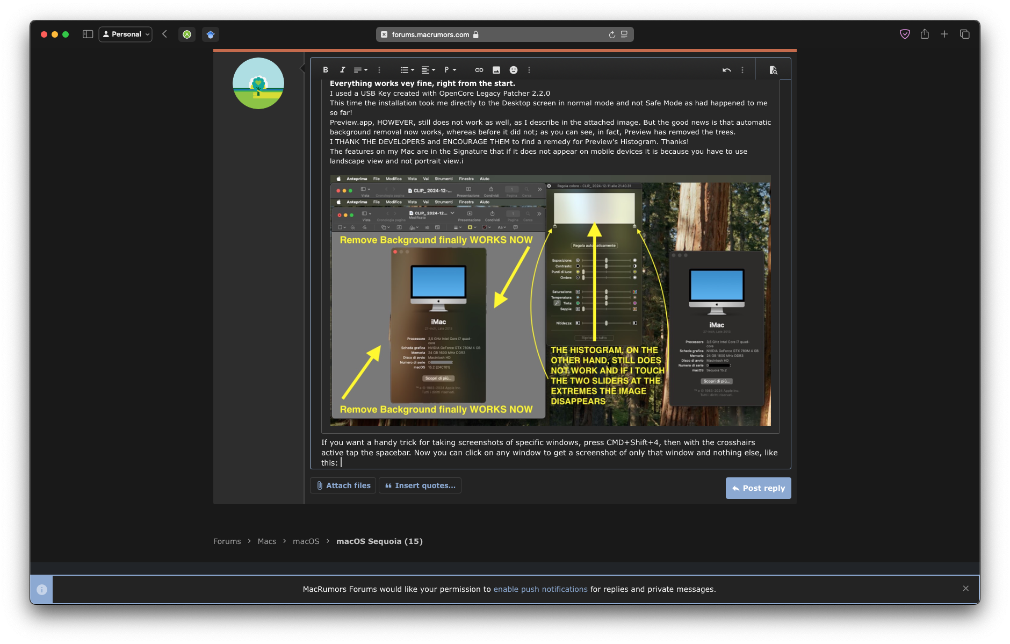This screenshot has height=644, width=1010.
Task: Click the 'I THANK THE DEVELOPERS' line
Action: pyautogui.click(x=509, y=142)
